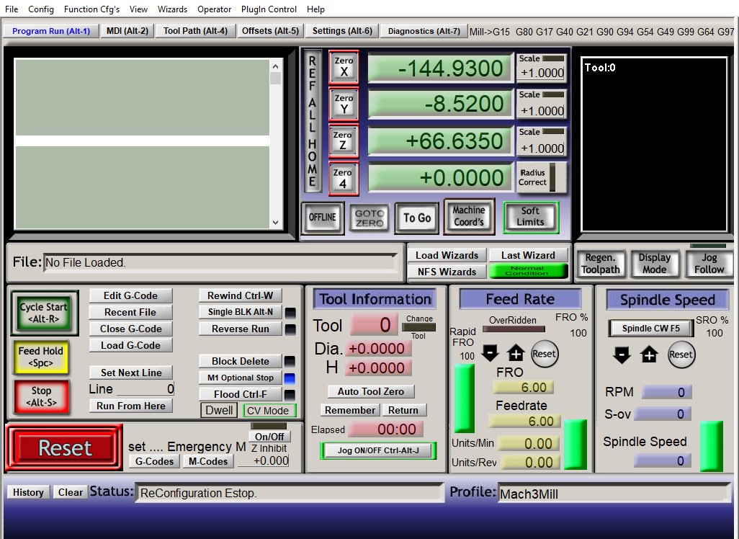
Task: Click the Zero Y axis button
Action: click(x=344, y=104)
